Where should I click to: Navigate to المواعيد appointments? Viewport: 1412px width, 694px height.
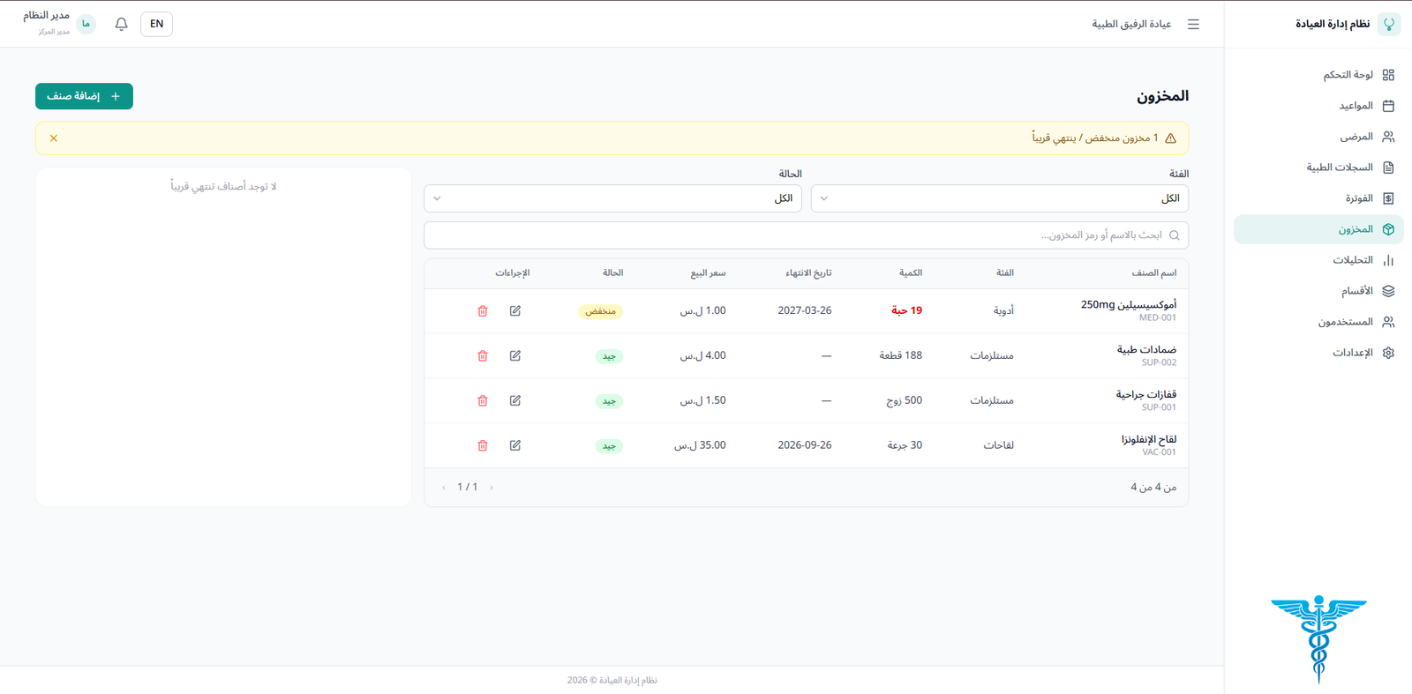click(x=1356, y=106)
